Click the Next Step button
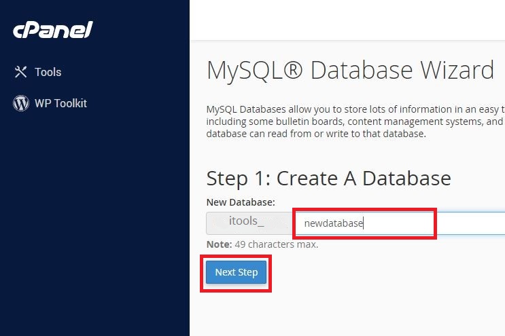 236,272
